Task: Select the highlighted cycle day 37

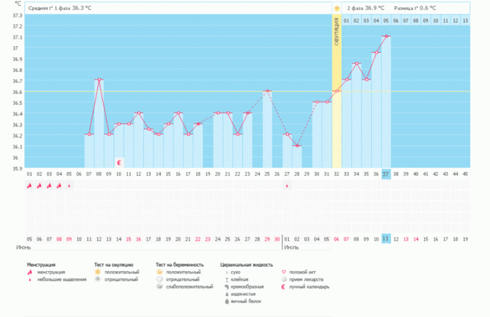Action: coord(386,174)
